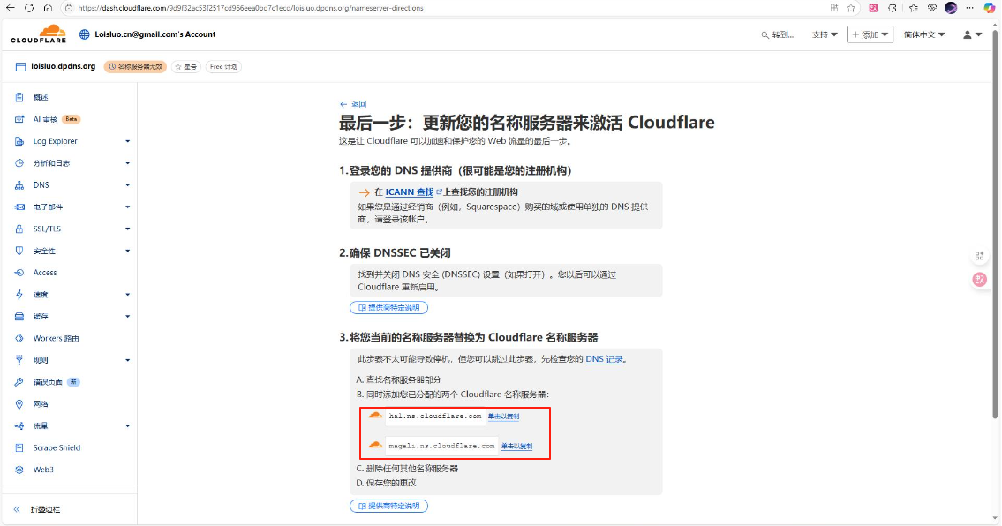Click the 速度 lightning bolt icon
Image resolution: width=1002 pixels, height=526 pixels.
click(19, 295)
